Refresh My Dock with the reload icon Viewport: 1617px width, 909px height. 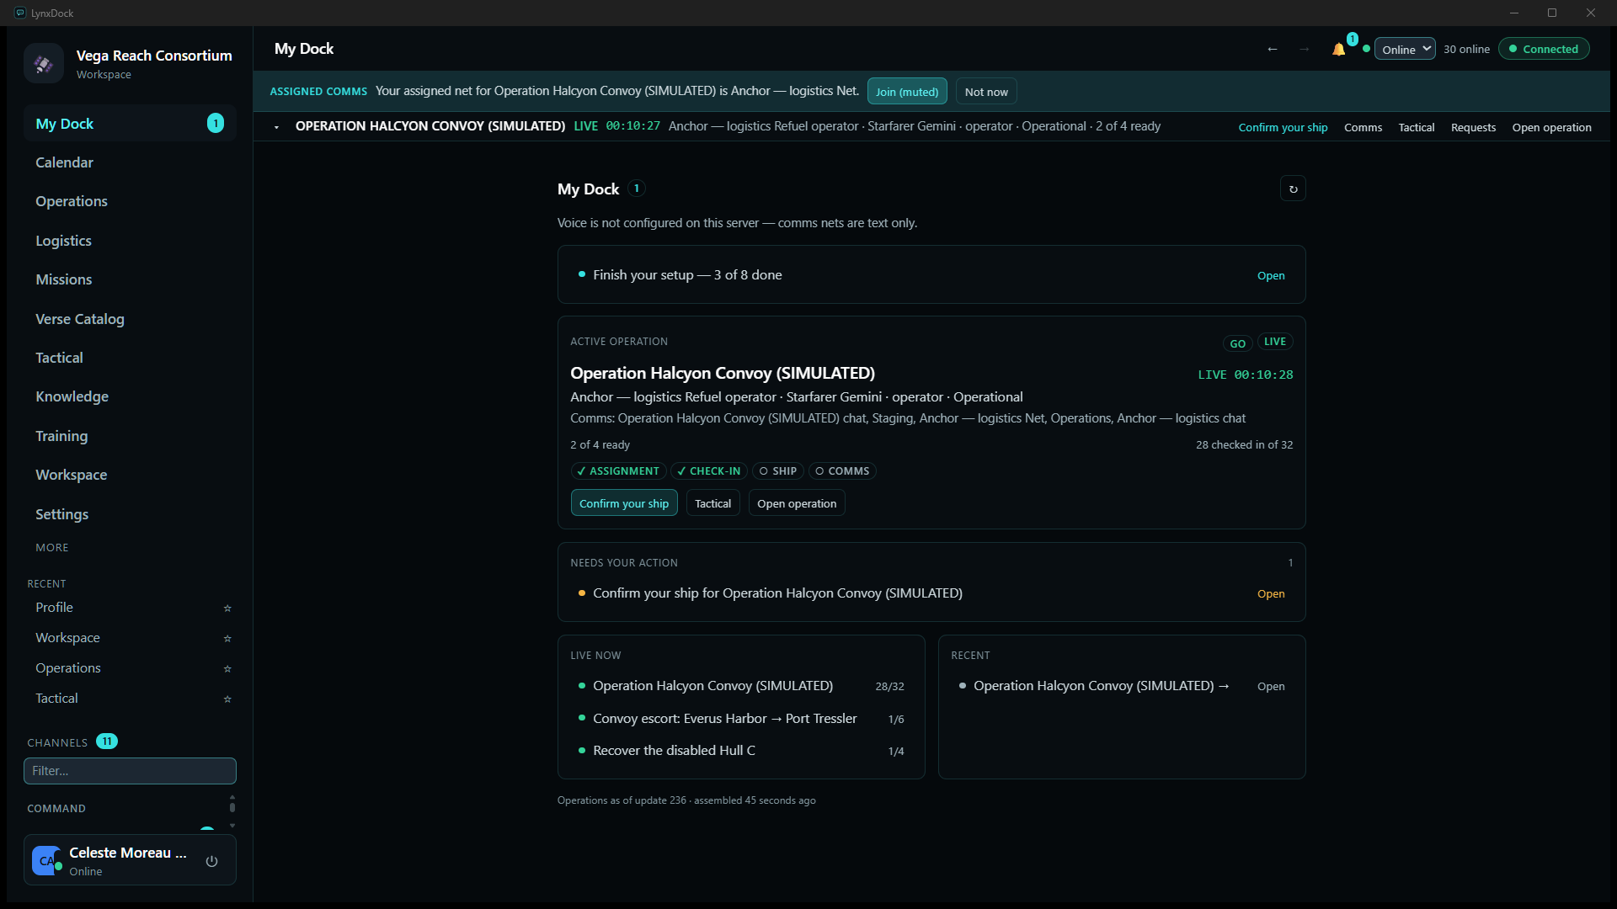[x=1293, y=189]
